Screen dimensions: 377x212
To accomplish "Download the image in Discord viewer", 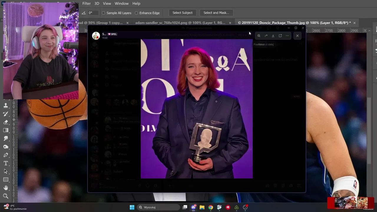I will point(273,36).
